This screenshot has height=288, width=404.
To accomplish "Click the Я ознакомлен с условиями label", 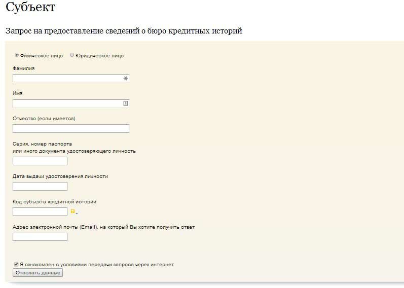I will 97,265.
